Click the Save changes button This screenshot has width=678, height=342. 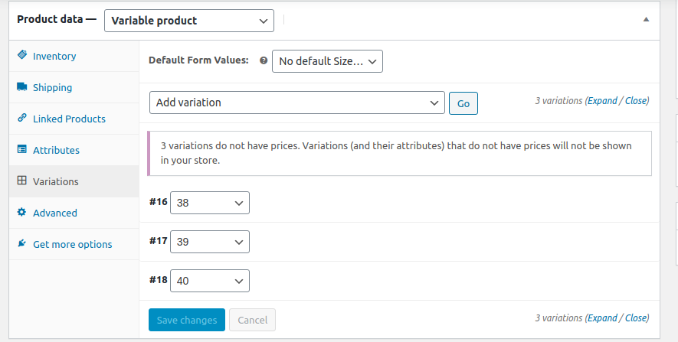pyautogui.click(x=186, y=320)
